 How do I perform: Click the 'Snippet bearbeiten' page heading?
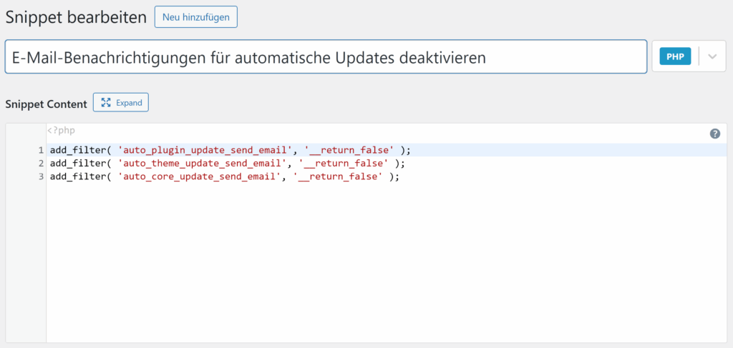[75, 17]
